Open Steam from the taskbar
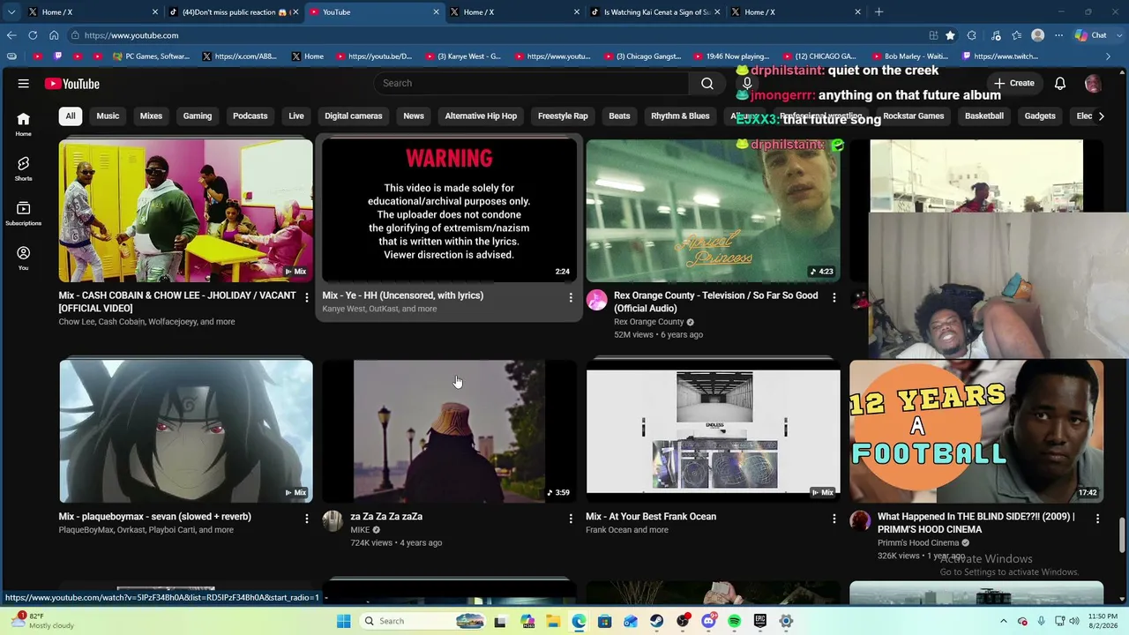Image resolution: width=1129 pixels, height=635 pixels. [657, 621]
